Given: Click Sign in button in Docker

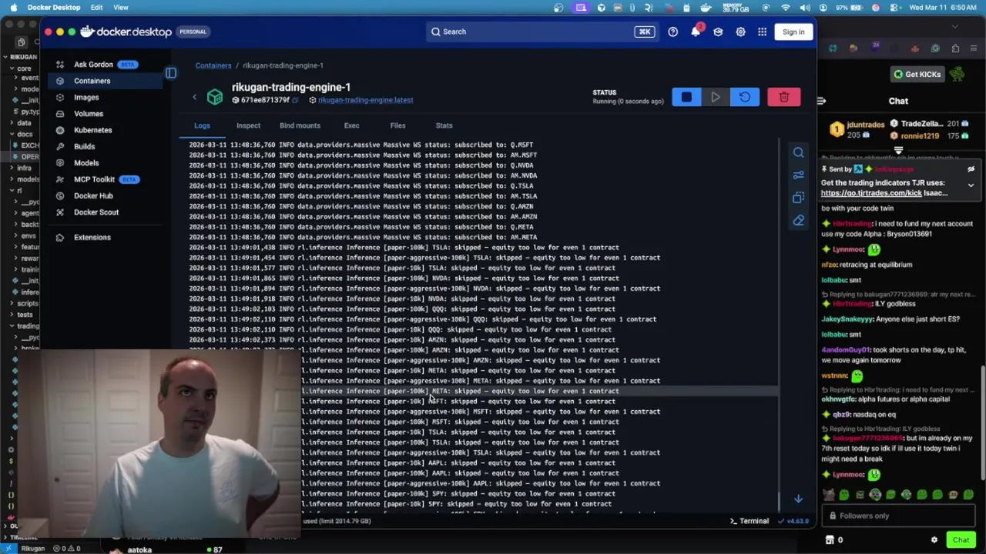Looking at the screenshot, I should tap(793, 32).
